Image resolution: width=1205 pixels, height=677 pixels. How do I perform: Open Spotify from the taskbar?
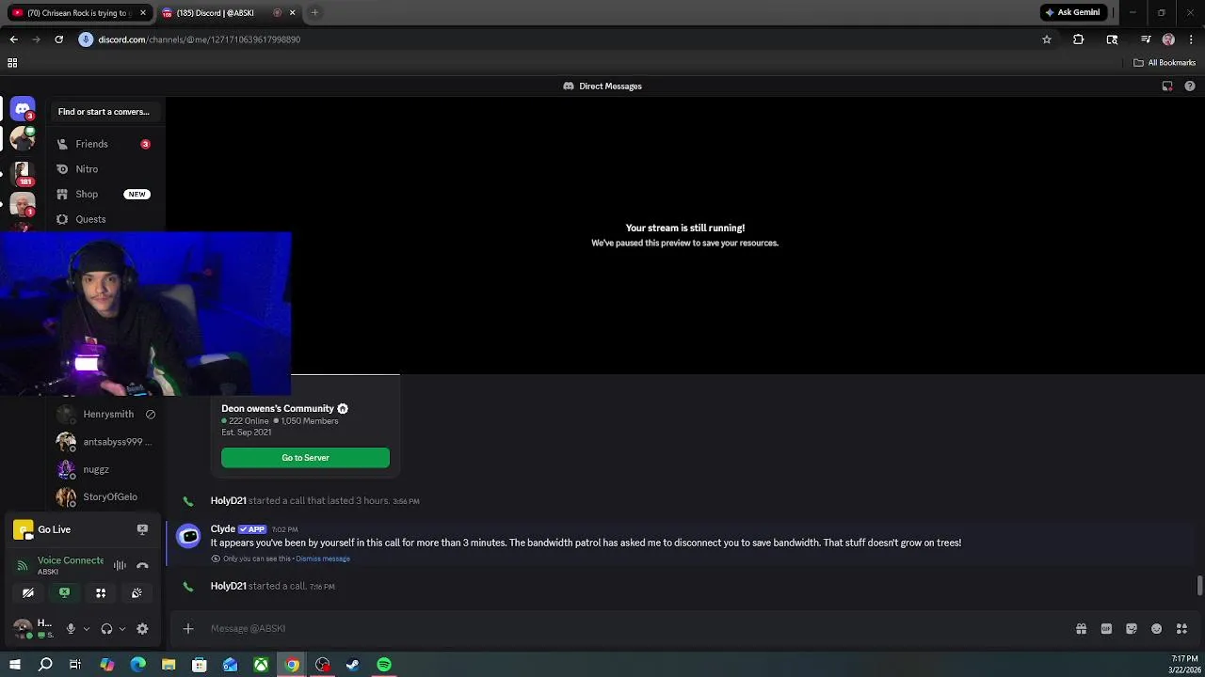coord(384,665)
